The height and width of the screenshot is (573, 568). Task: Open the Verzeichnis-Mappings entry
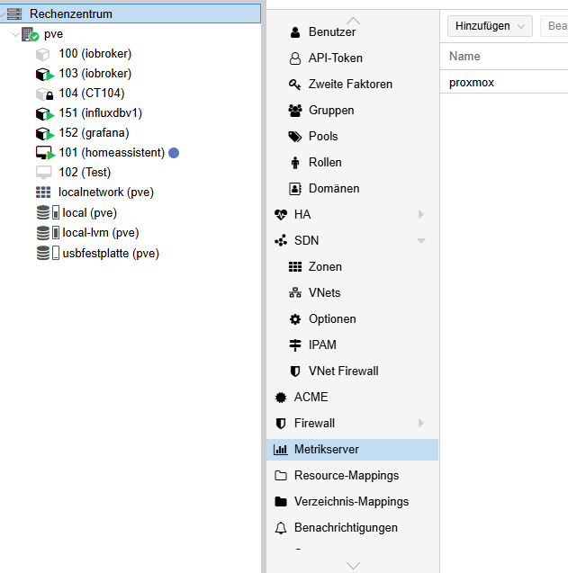coord(352,502)
